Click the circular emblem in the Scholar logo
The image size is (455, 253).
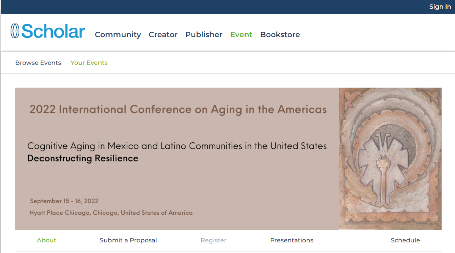tap(15, 31)
